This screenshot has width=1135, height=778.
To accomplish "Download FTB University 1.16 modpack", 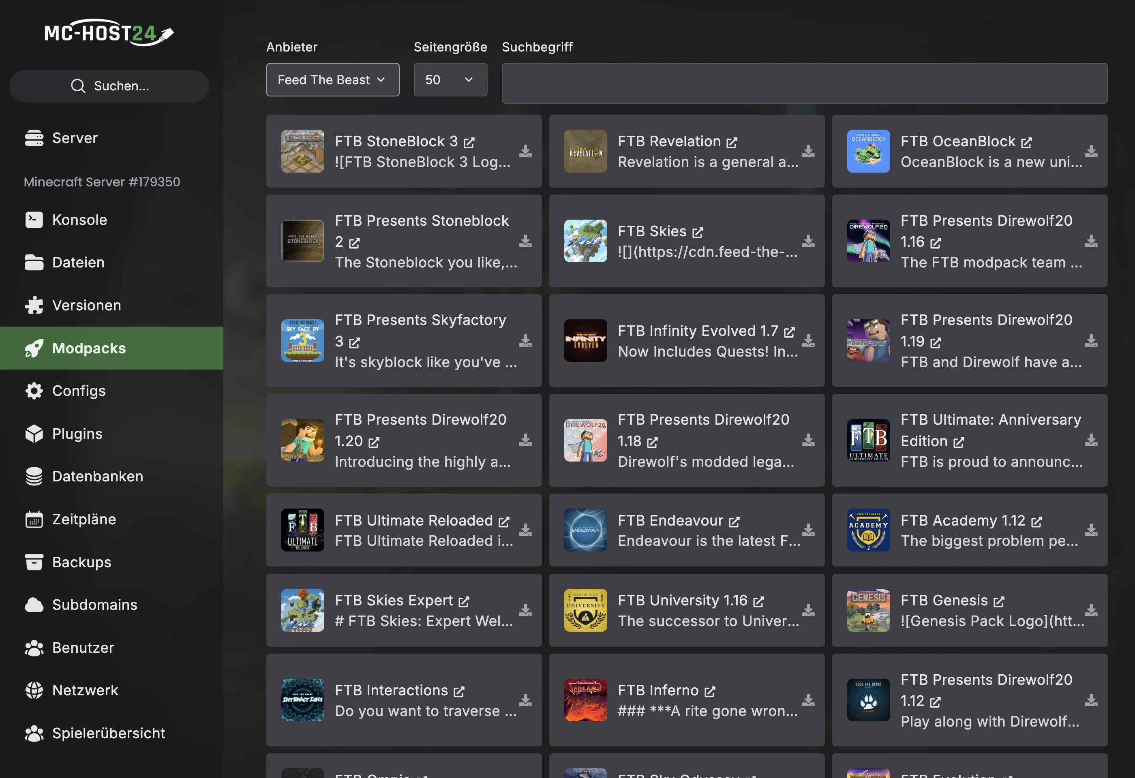I will 808,609.
